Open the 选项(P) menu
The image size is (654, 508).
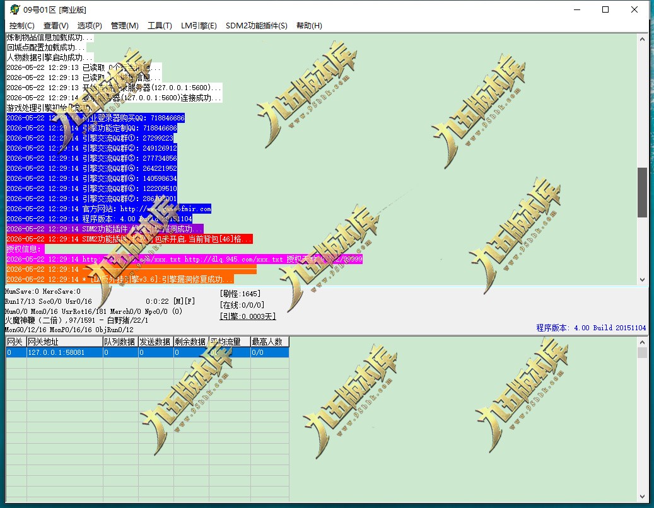(90, 26)
